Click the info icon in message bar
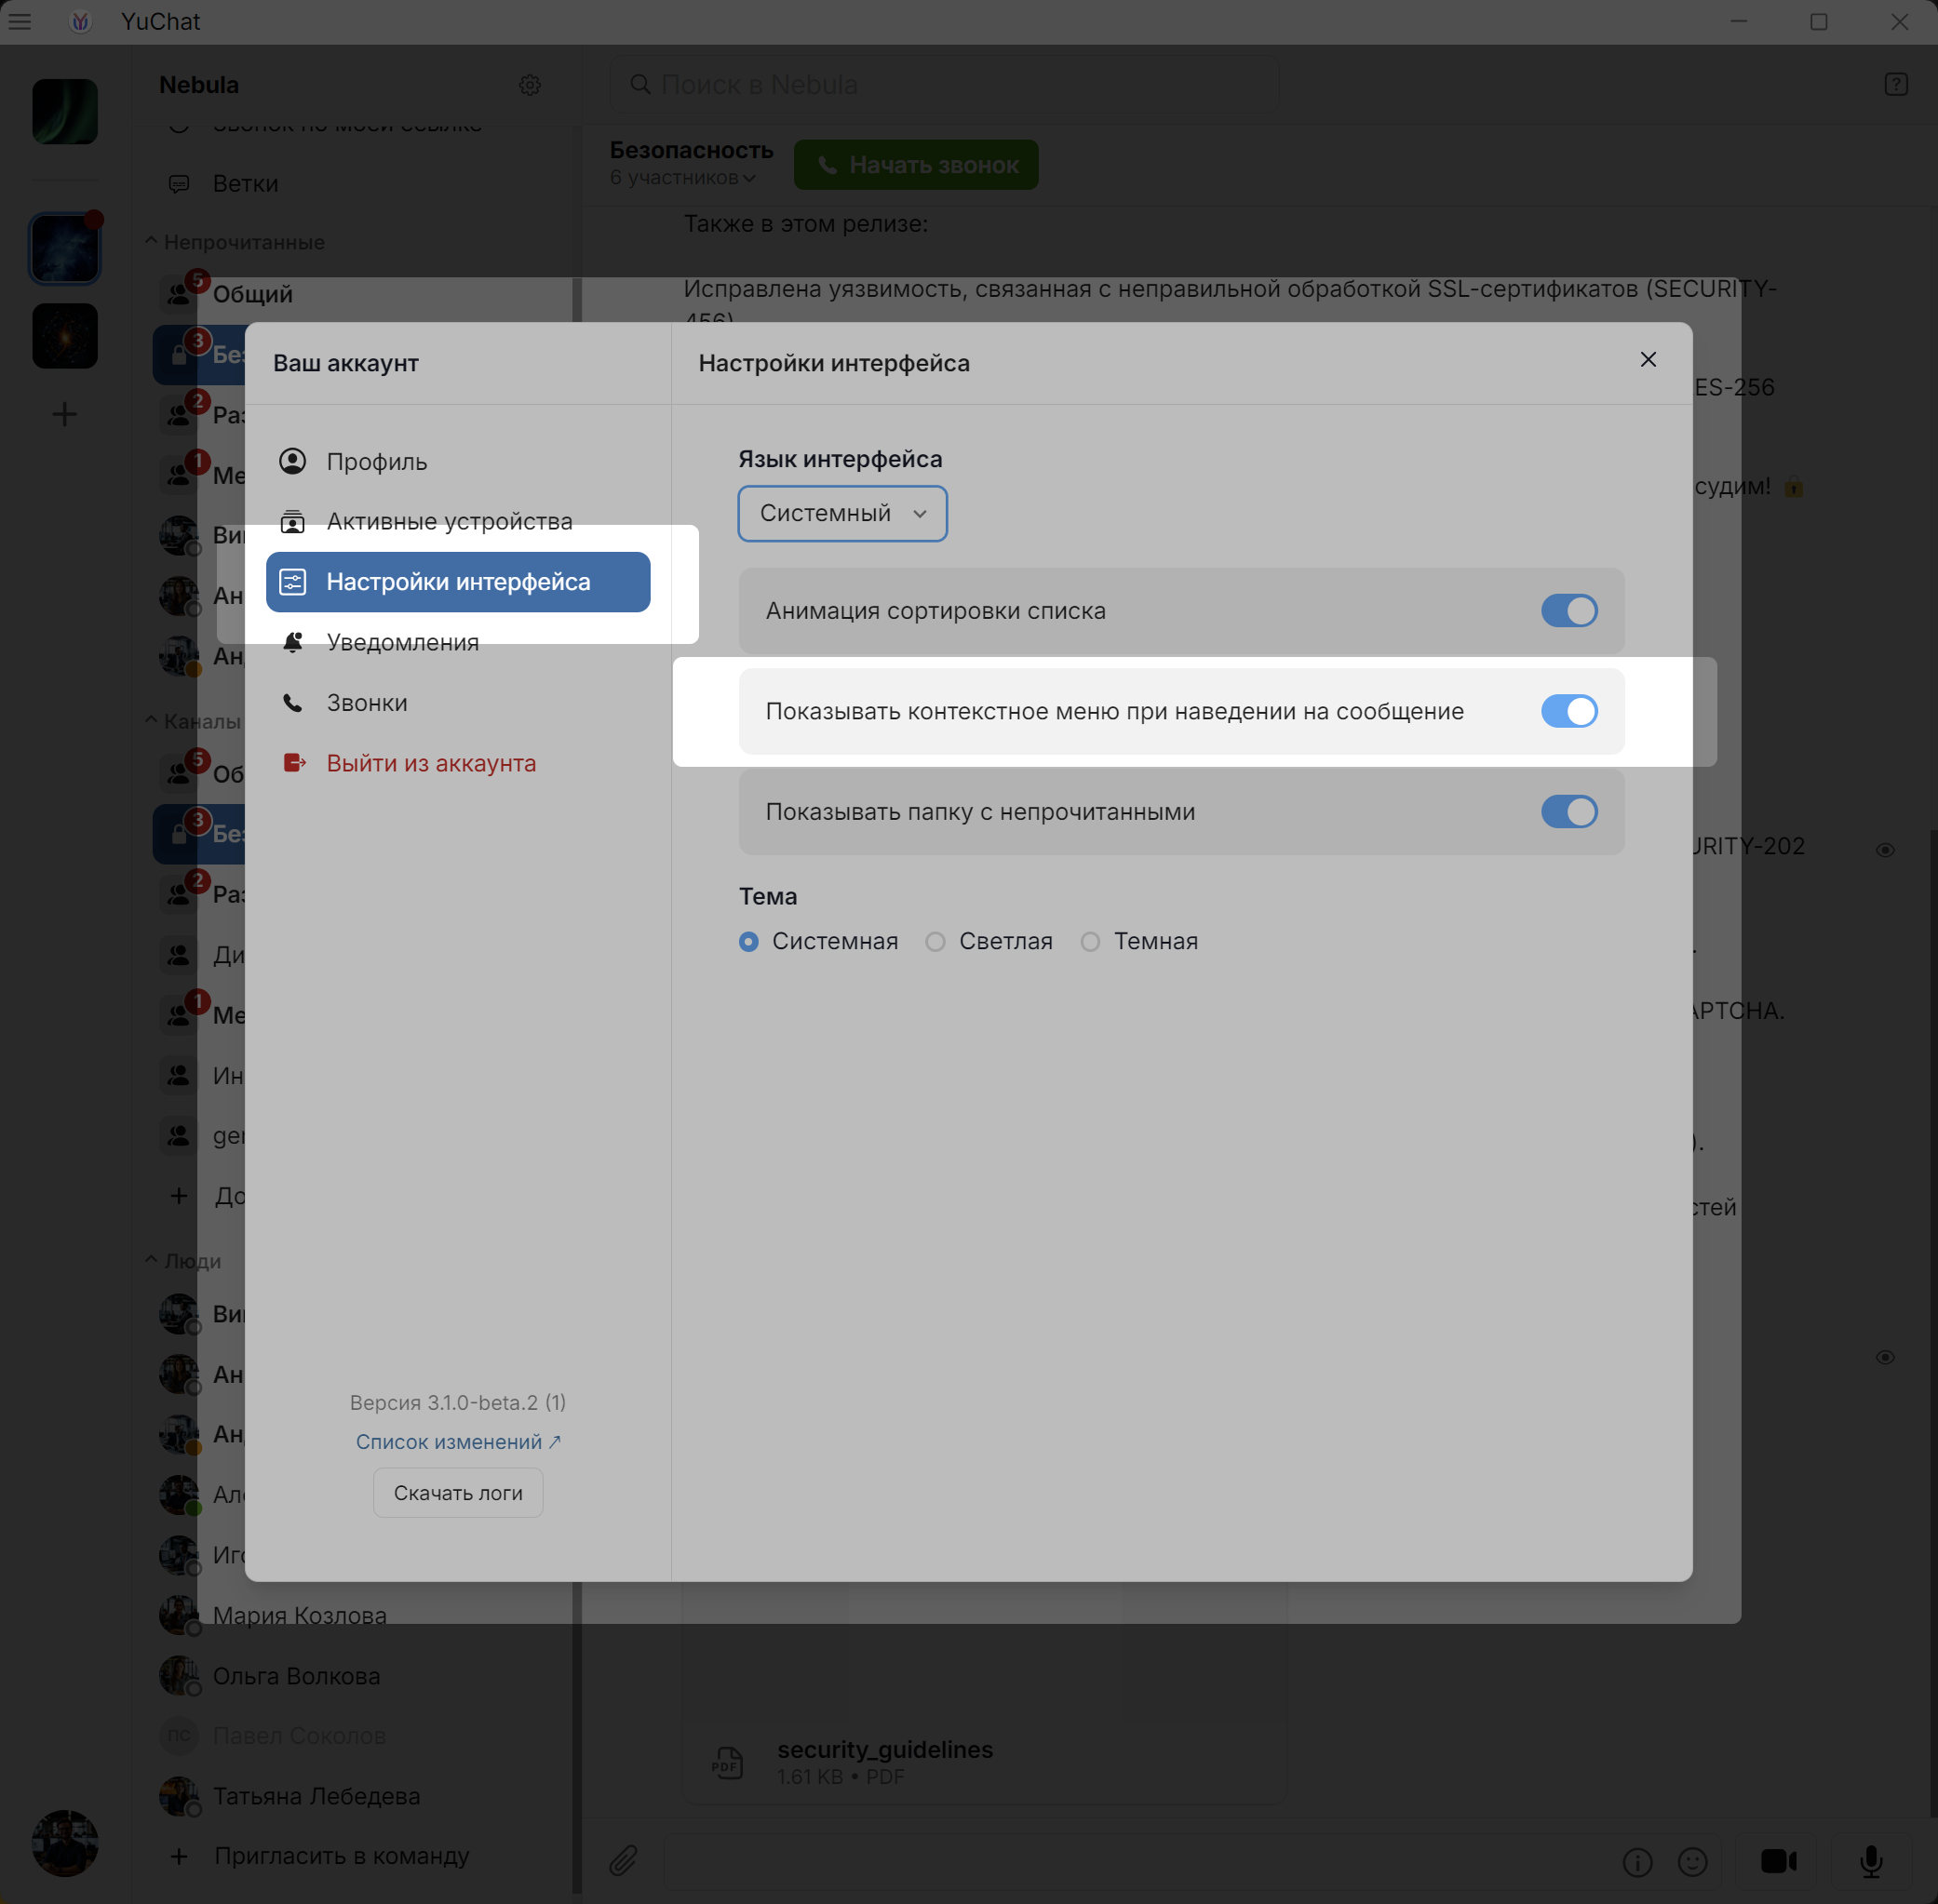1938x1904 pixels. pos(1638,1862)
